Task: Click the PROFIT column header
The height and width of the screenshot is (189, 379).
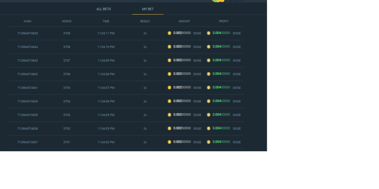Action: (x=224, y=21)
